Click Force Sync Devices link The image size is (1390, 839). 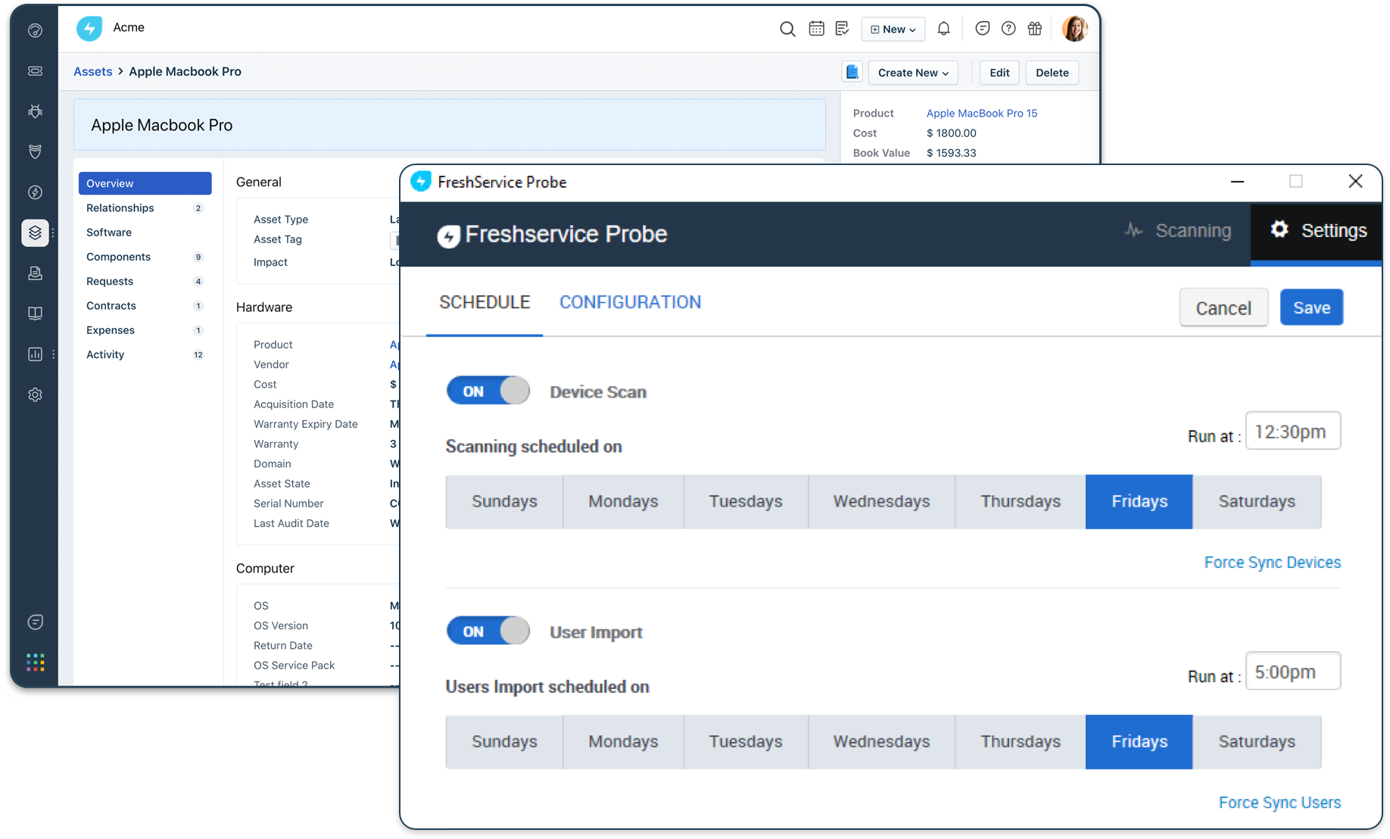(x=1273, y=562)
